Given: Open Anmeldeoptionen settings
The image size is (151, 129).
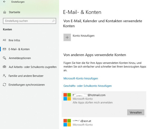Looking at the screenshot, I should pos(20,58).
